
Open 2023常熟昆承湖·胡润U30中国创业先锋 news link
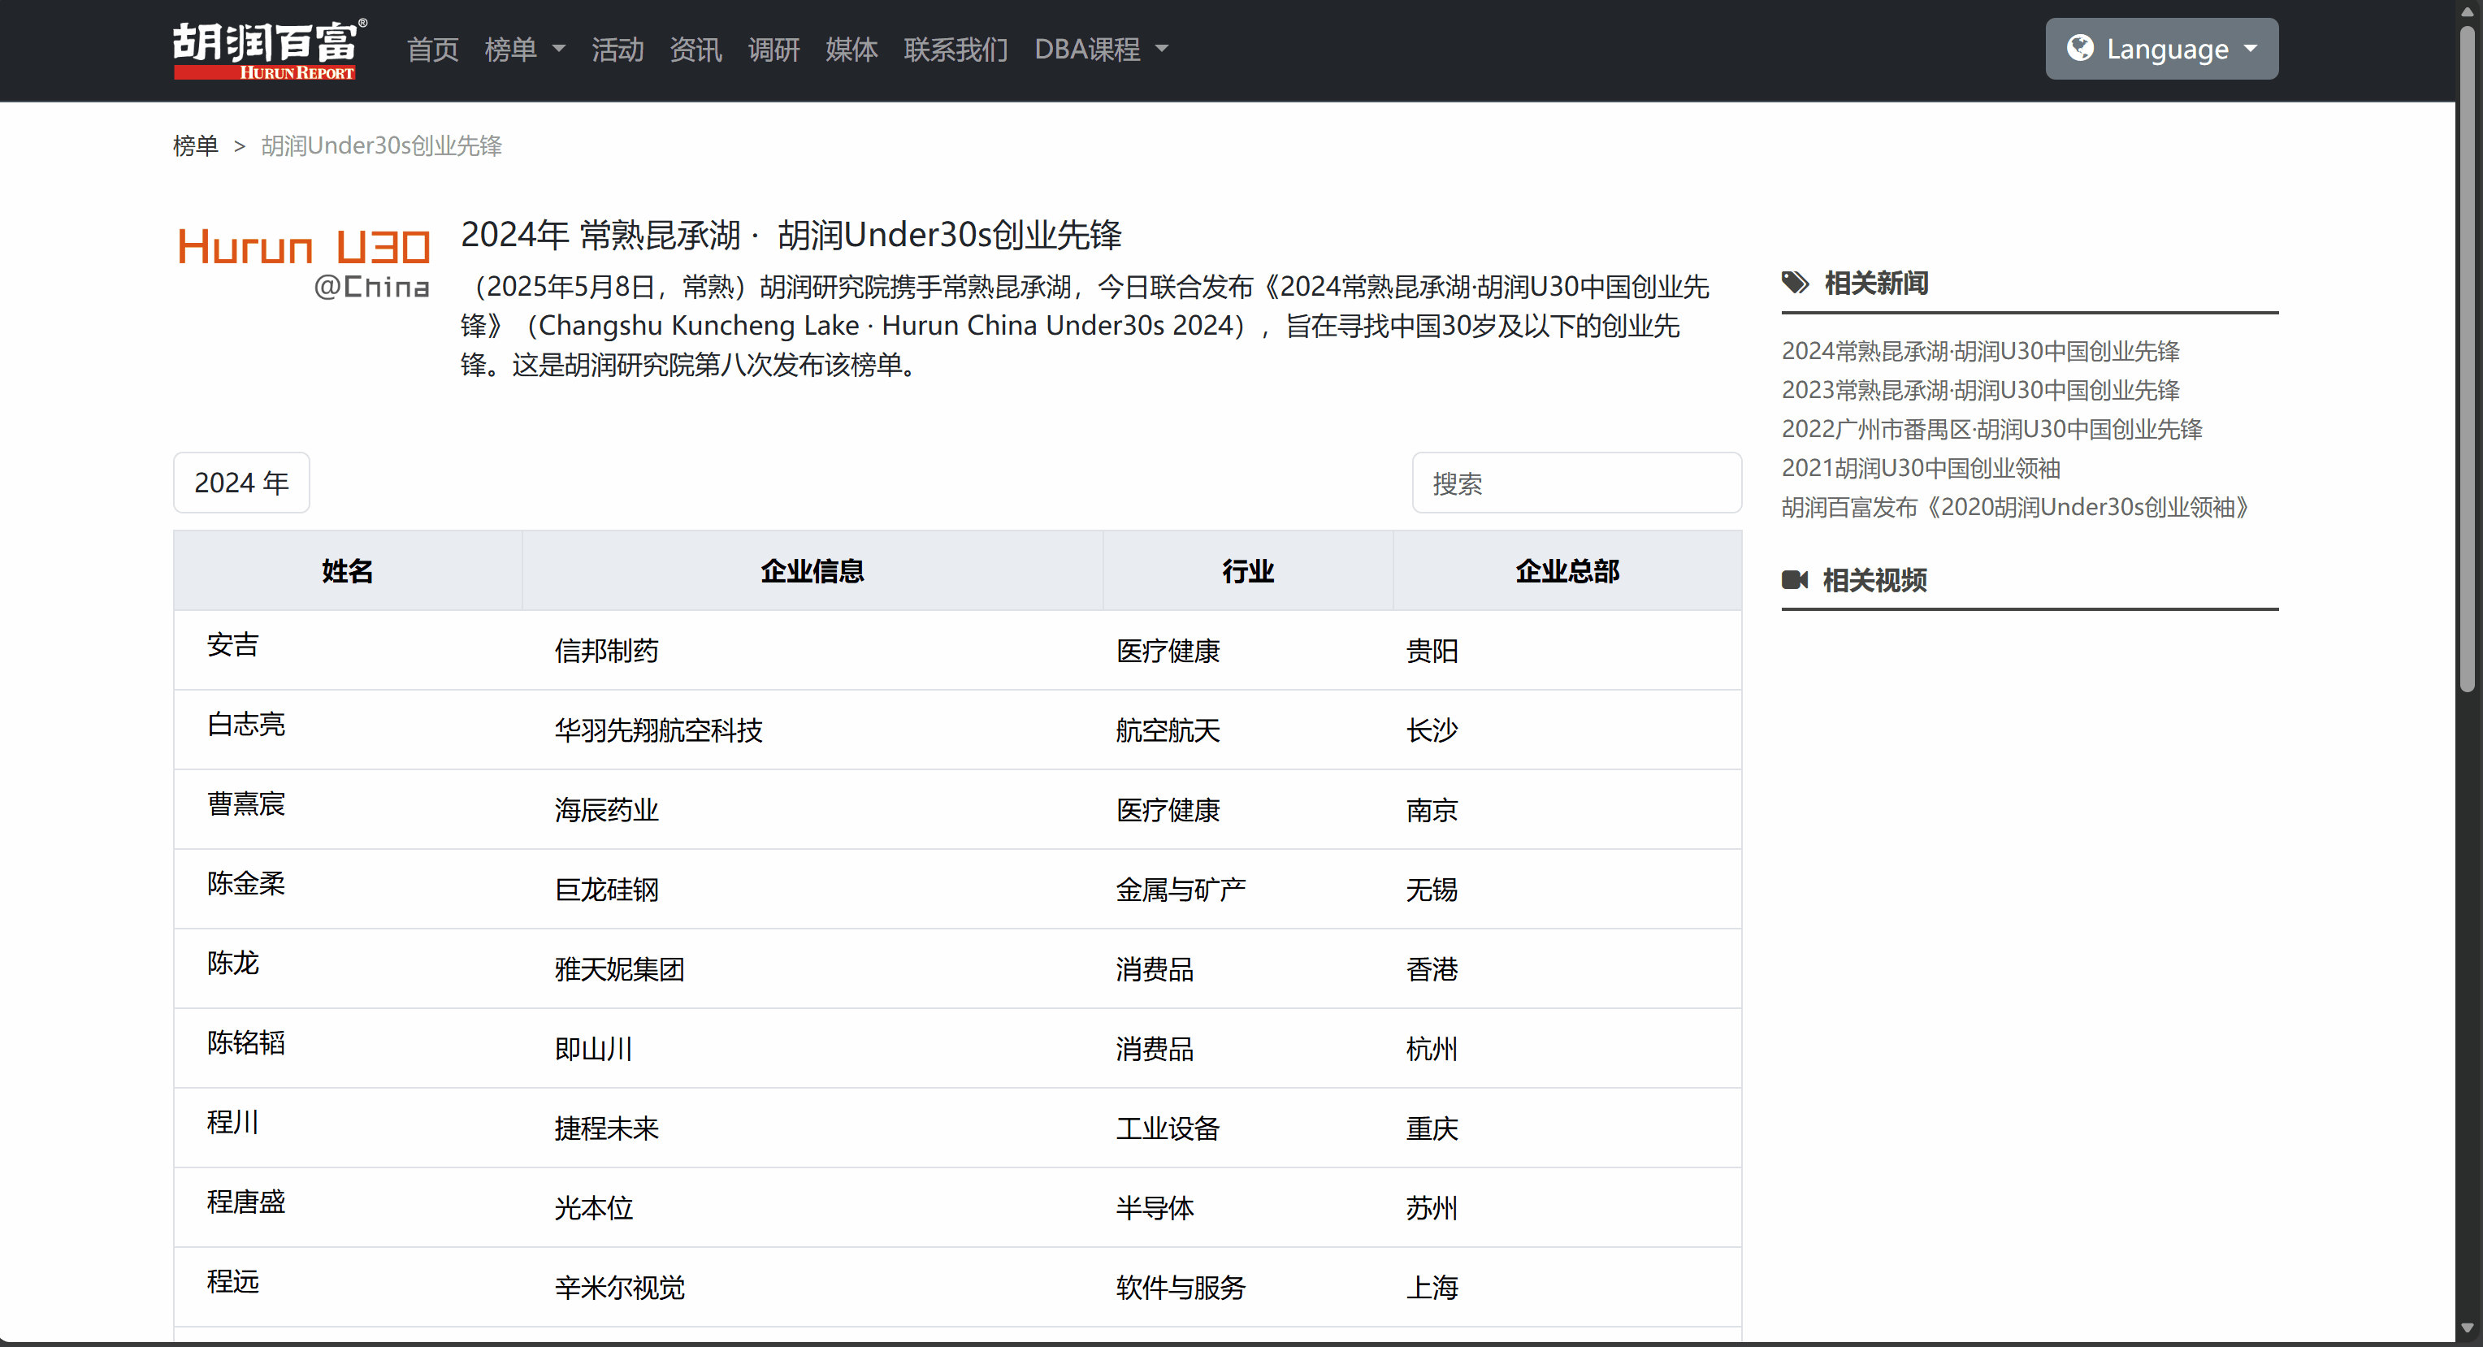click(1980, 390)
